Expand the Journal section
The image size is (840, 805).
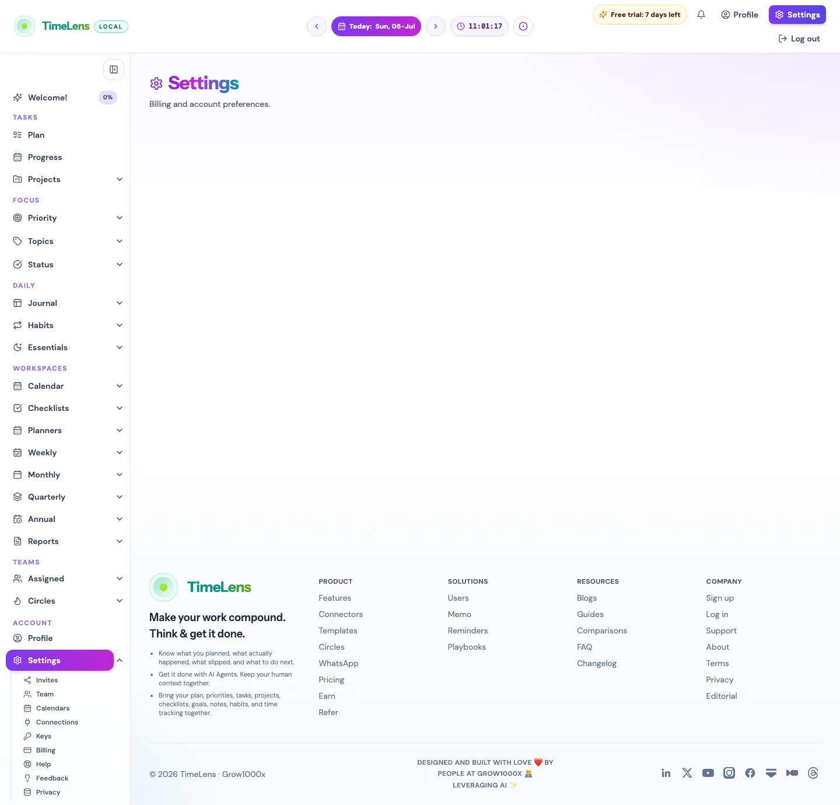[120, 303]
